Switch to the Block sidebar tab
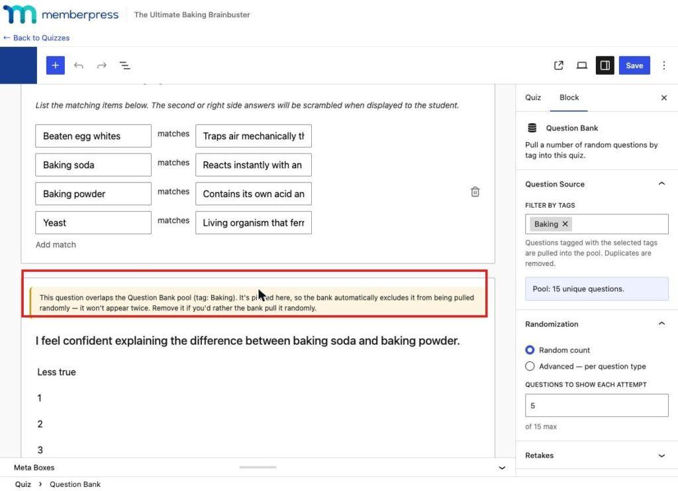 coord(569,97)
